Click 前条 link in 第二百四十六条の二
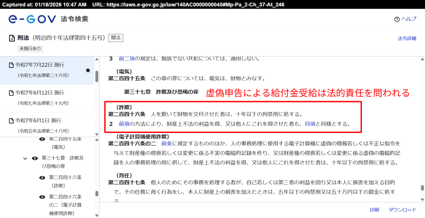 coord(166,143)
